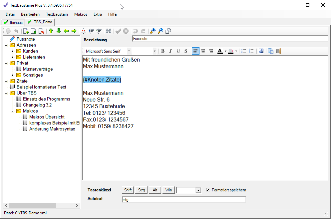The width and height of the screenshot is (331, 219).
Task: Click the Bezeichnung field containing Fussnote
Action: point(230,39)
